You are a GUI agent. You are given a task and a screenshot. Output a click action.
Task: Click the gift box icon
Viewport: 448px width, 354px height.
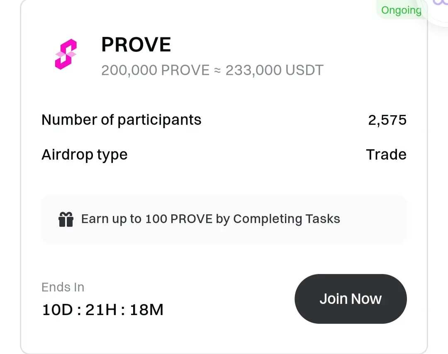tap(66, 219)
